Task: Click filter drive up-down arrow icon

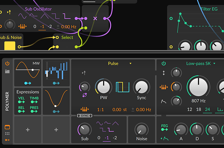Action: pos(164,73)
